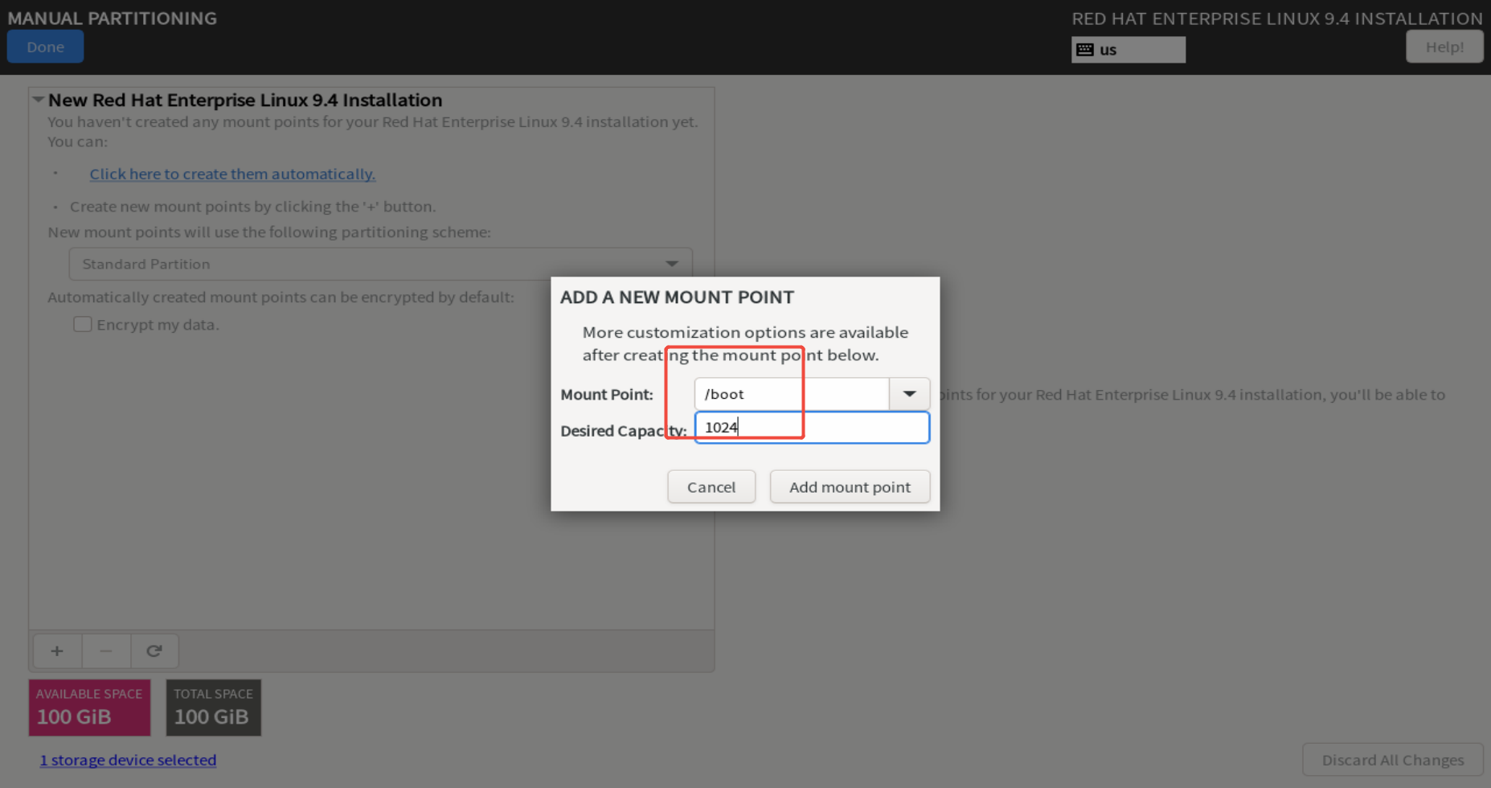This screenshot has width=1491, height=788.
Task: Click the blue Done button
Action: (45, 47)
